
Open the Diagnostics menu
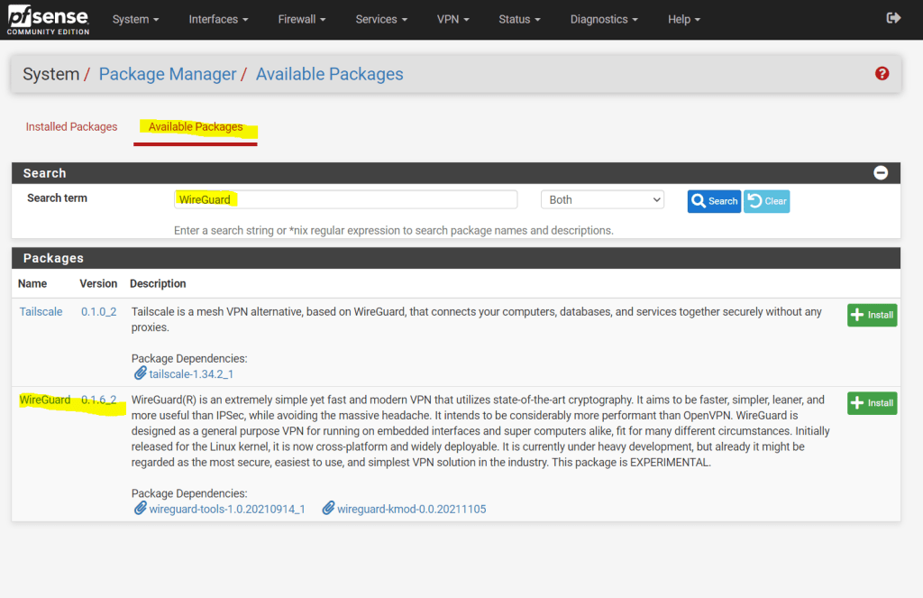604,20
